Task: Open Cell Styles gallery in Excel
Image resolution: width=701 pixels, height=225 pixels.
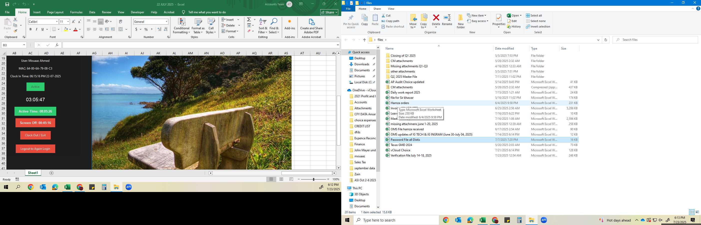Action: pyautogui.click(x=211, y=26)
